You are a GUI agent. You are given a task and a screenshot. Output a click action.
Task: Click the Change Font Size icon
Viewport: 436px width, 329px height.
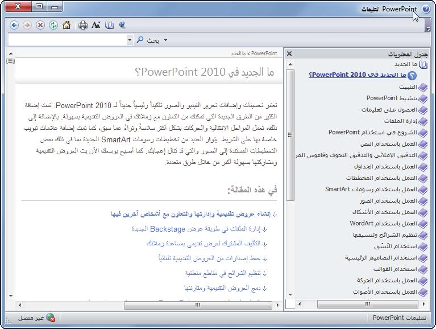[96, 25]
